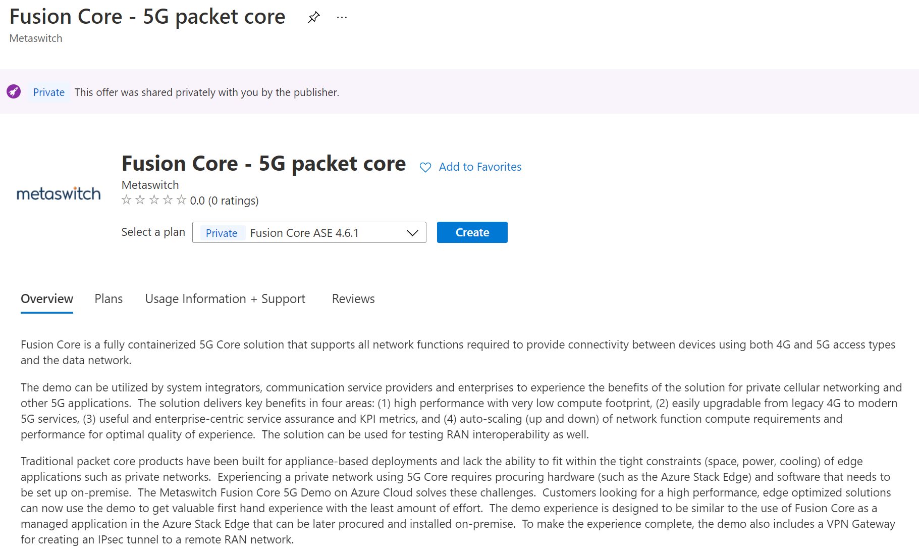Image resolution: width=919 pixels, height=548 pixels.
Task: Open the more options ellipsis menu
Action: (342, 18)
